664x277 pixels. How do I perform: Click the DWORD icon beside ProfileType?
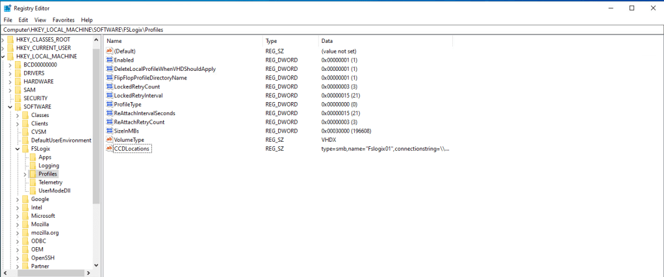109,104
